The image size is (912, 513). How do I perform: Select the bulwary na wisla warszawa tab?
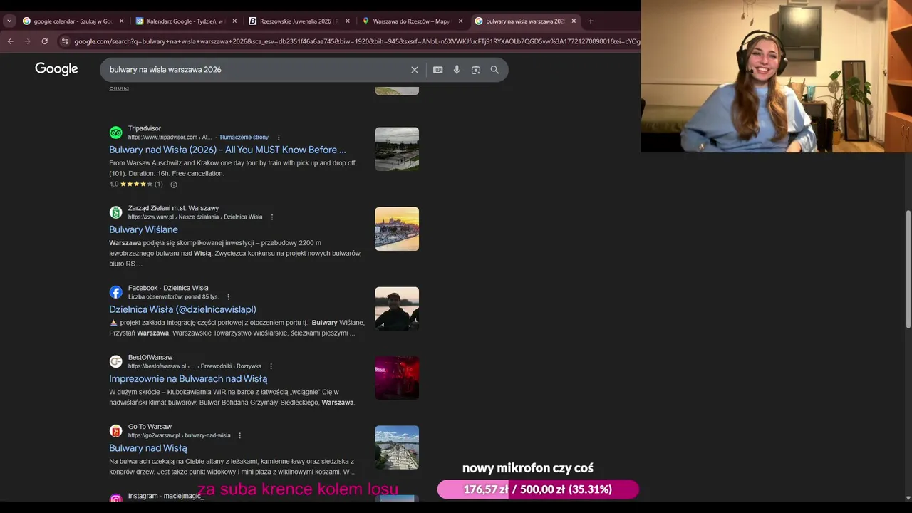(525, 21)
